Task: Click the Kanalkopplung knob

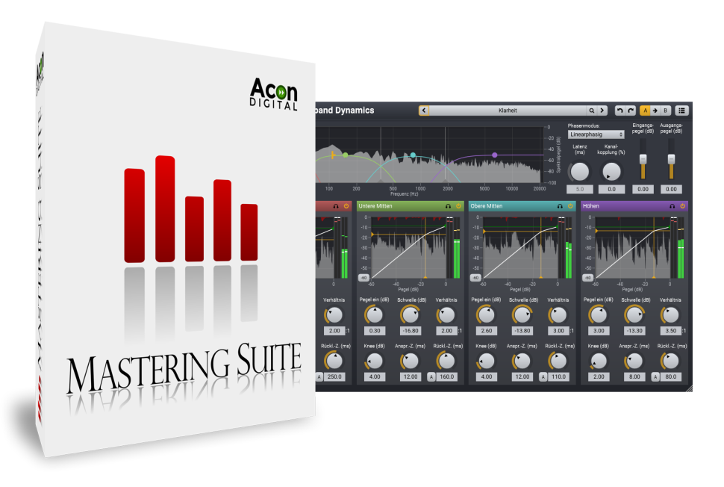Action: (612, 172)
